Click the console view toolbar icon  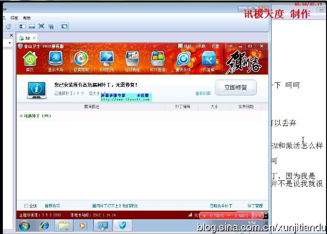click(64, 26)
